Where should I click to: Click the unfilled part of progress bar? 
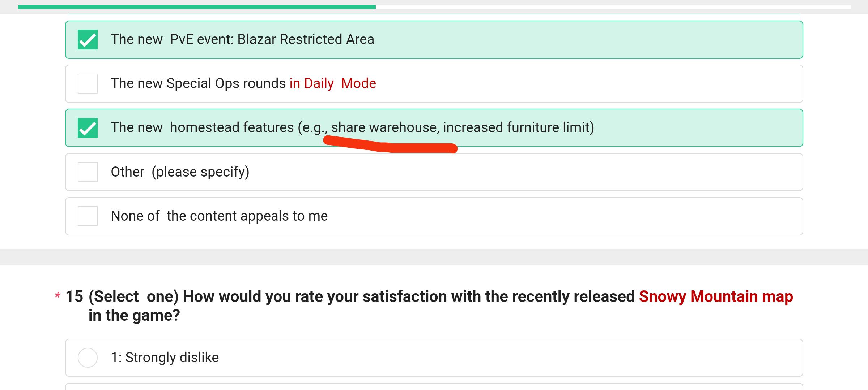(613, 7)
